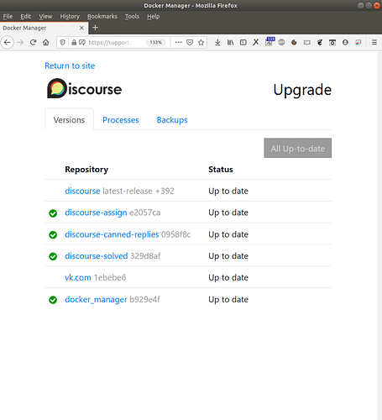
Task: Open a new tab with plus button
Action: pos(95,28)
